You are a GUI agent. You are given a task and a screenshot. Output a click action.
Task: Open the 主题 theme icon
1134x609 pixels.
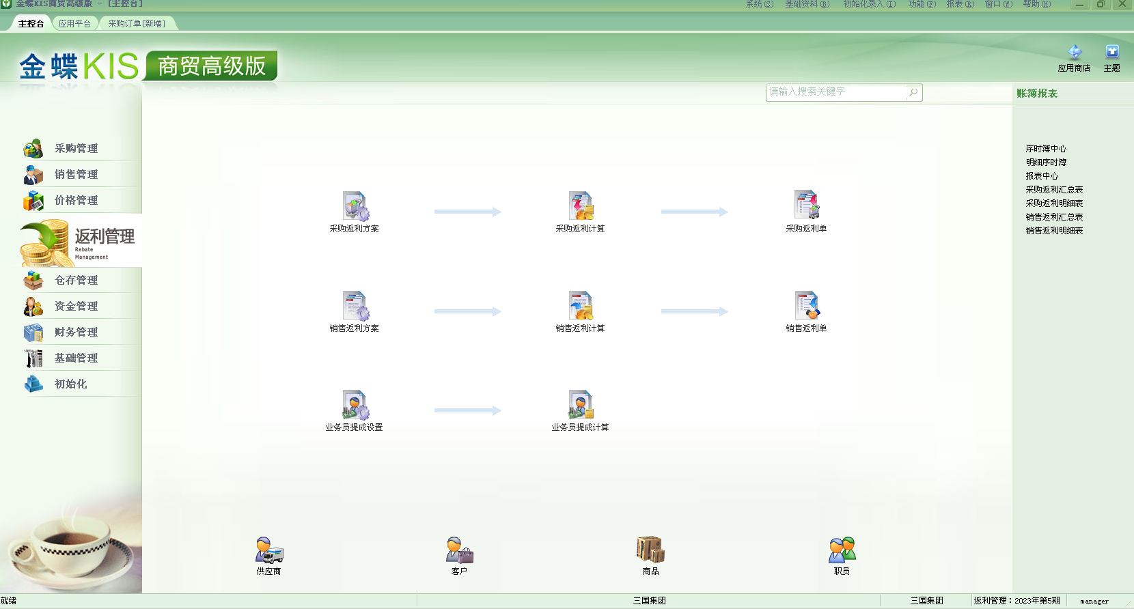click(1112, 52)
